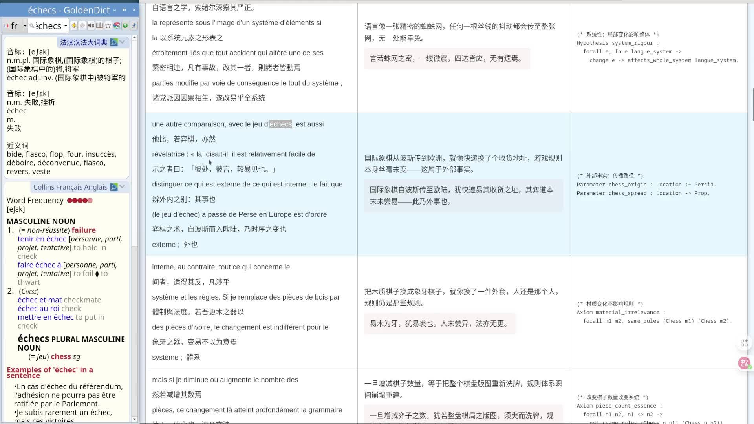Open the 'mettre en échec' phrase link
This screenshot has width=754, height=424.
tap(46, 317)
